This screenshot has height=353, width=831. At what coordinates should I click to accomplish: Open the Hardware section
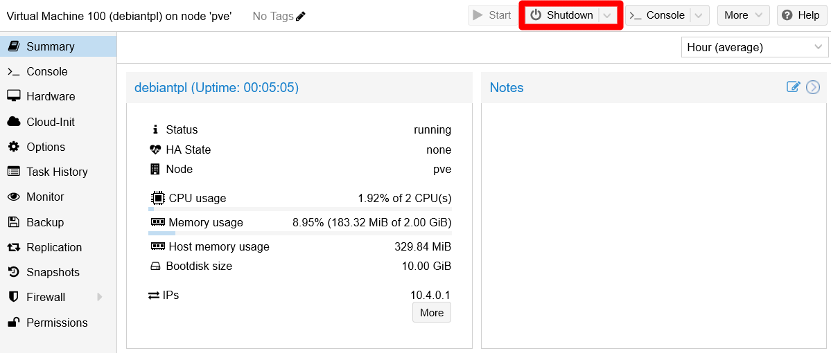pos(51,97)
